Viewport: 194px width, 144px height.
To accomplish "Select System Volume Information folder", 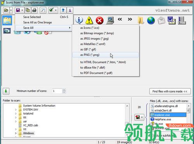I will pos(39,106).
